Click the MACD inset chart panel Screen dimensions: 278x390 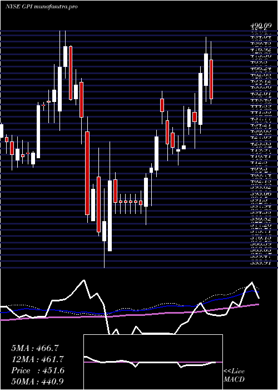pos(153,362)
